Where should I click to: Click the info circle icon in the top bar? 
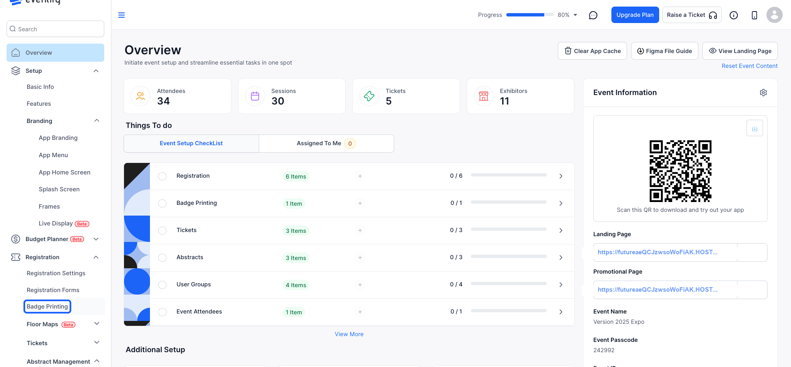[x=734, y=15]
